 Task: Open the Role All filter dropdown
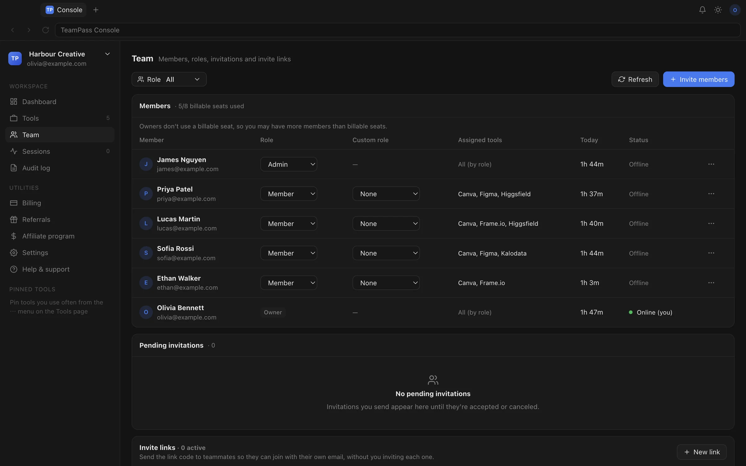(x=169, y=79)
